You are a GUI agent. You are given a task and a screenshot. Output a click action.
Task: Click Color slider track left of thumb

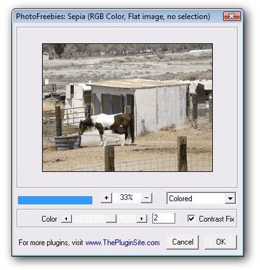[x=89, y=218]
